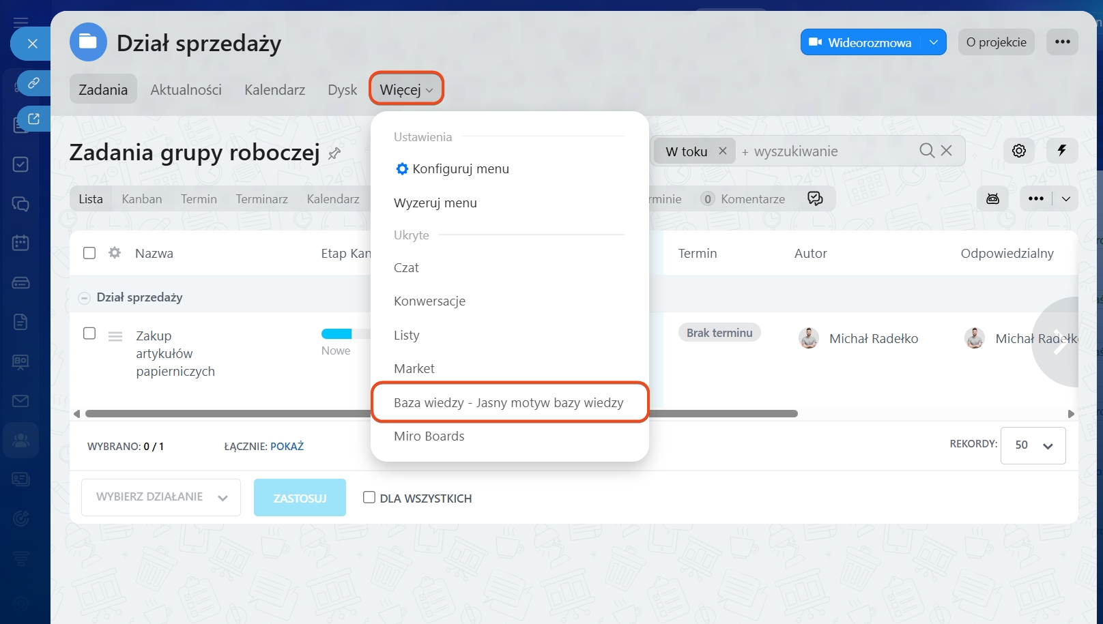Sort by Odpowiedzialny column header
This screenshot has width=1103, height=624.
(x=1007, y=253)
